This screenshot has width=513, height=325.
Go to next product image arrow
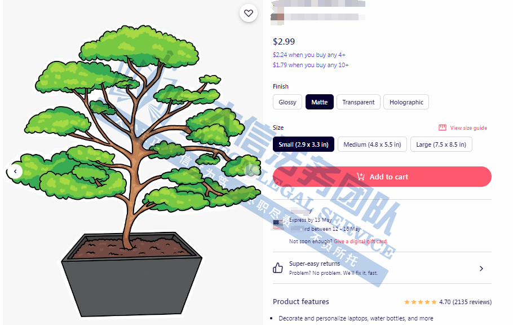252,170
